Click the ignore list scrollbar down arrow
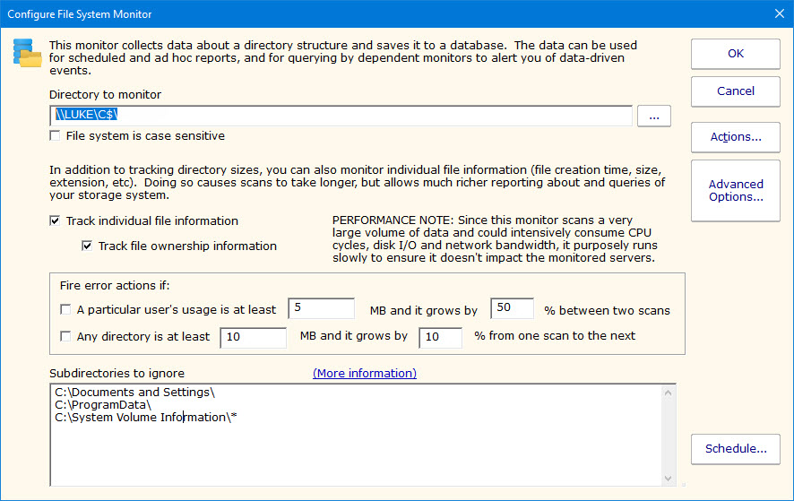Screen dimensions: 794x501 (668, 478)
